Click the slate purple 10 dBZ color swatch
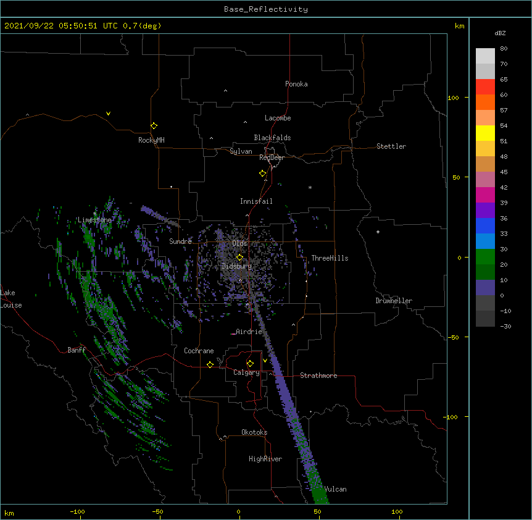The width and height of the screenshot is (532, 520). pyautogui.click(x=485, y=288)
